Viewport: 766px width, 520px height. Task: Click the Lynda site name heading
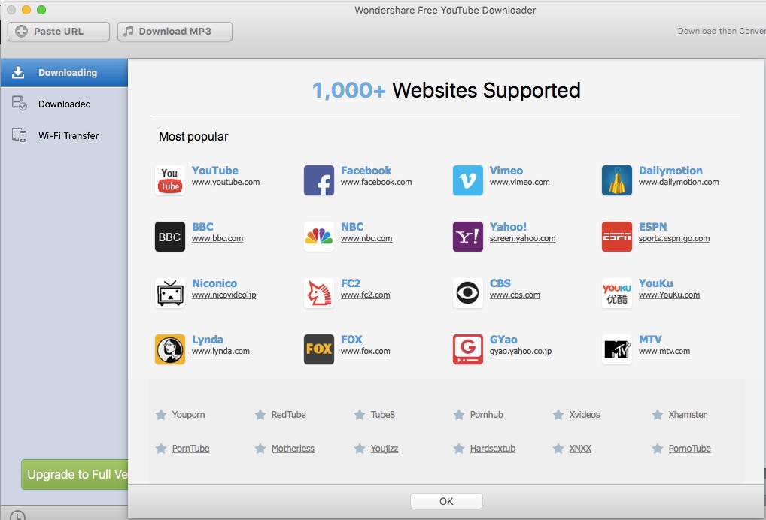pyautogui.click(x=207, y=340)
